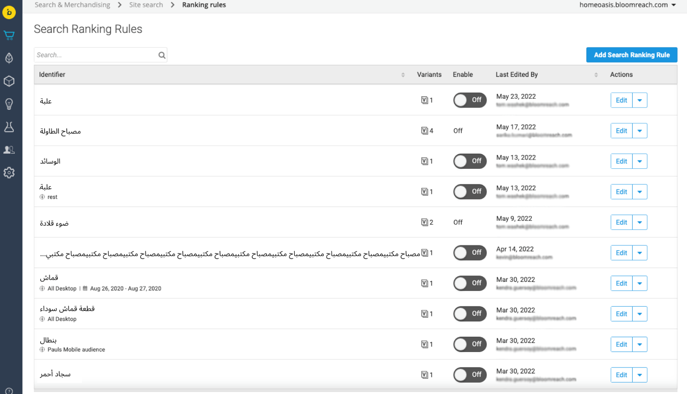Open the rocket icon in the sidebar
The image size is (687, 394).
[9, 58]
